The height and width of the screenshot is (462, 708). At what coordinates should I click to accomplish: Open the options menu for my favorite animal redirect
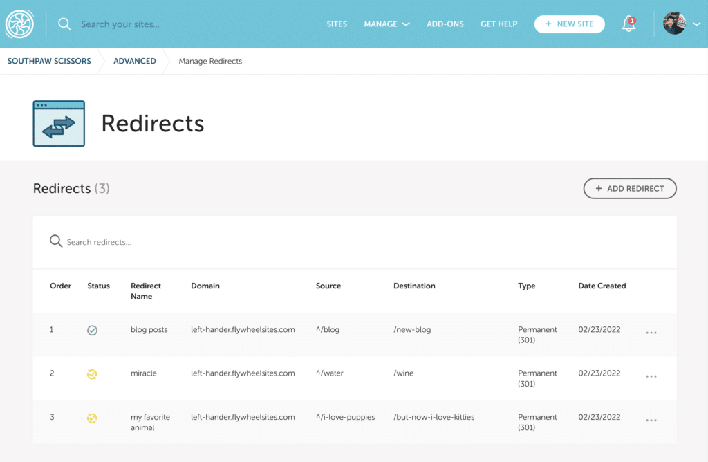point(651,420)
